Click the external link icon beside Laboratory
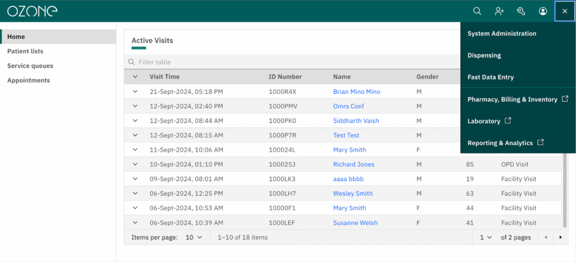The height and width of the screenshot is (262, 576). [x=508, y=121]
